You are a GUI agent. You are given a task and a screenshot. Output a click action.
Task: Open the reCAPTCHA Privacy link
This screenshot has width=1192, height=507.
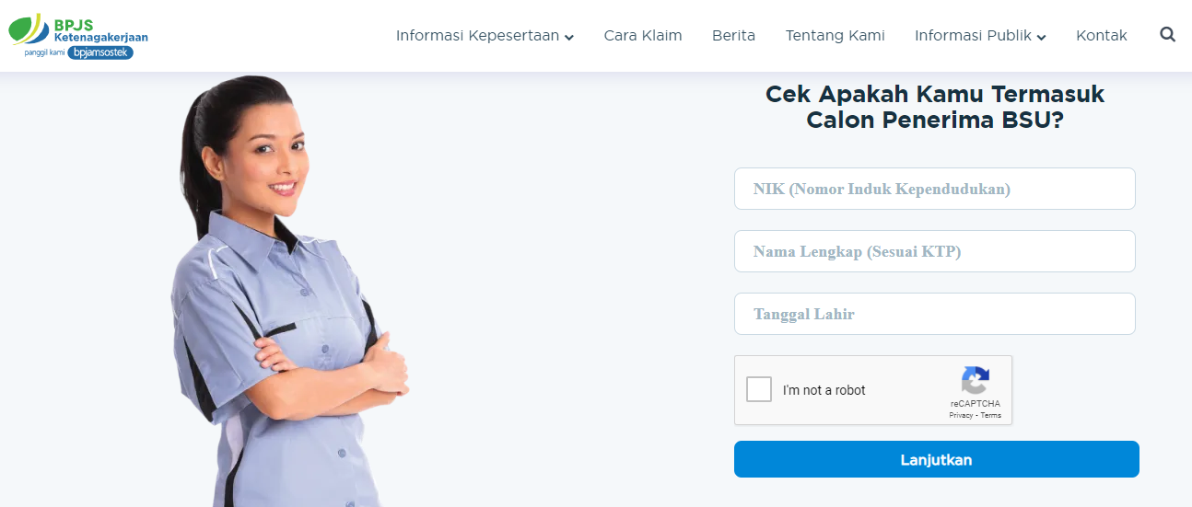pyautogui.click(x=961, y=416)
